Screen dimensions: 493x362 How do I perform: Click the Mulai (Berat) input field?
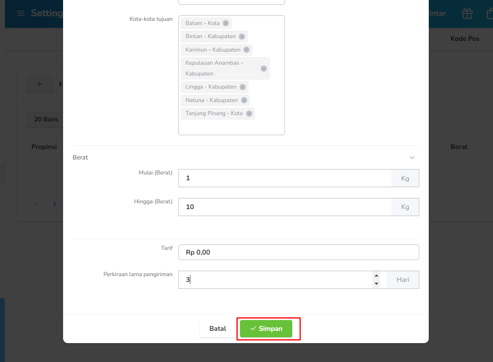point(285,178)
